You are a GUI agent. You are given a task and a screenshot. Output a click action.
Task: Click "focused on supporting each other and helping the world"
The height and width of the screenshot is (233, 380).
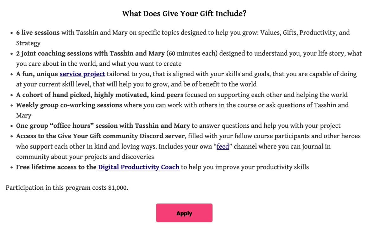click(266, 95)
